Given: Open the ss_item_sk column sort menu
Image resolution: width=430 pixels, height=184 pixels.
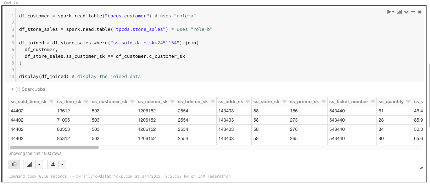Looking at the screenshot, I should coord(86,102).
